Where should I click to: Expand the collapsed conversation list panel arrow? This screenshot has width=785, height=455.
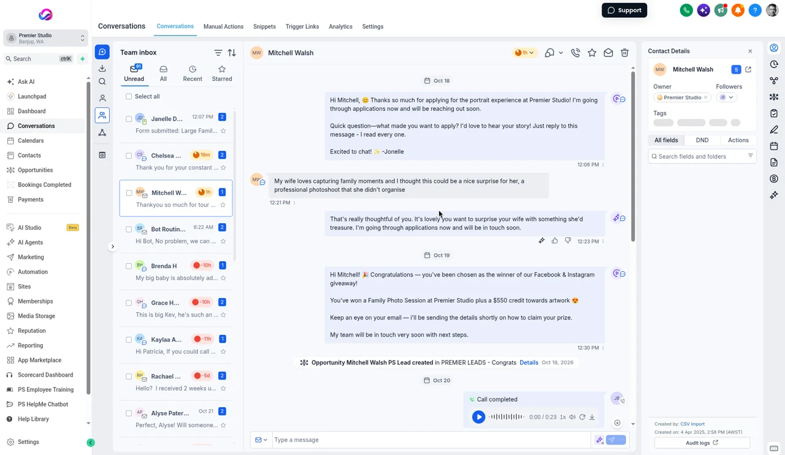(112, 247)
